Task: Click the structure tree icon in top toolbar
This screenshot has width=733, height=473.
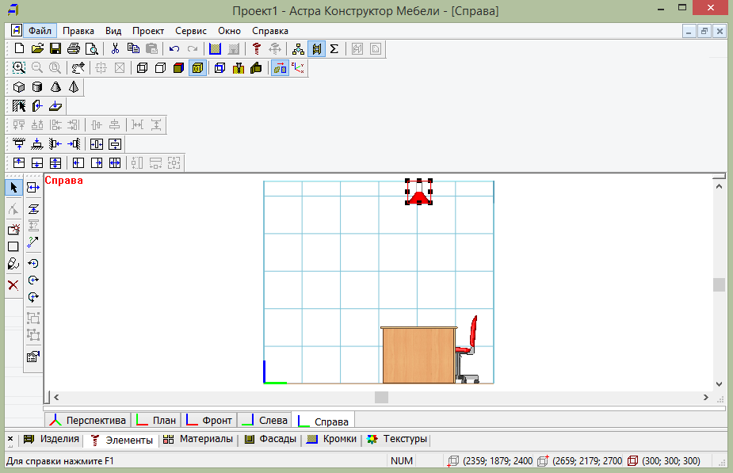Action: [298, 48]
